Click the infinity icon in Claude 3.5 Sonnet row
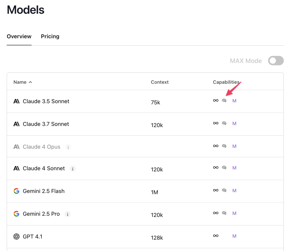292x251 pixels. pos(216,101)
